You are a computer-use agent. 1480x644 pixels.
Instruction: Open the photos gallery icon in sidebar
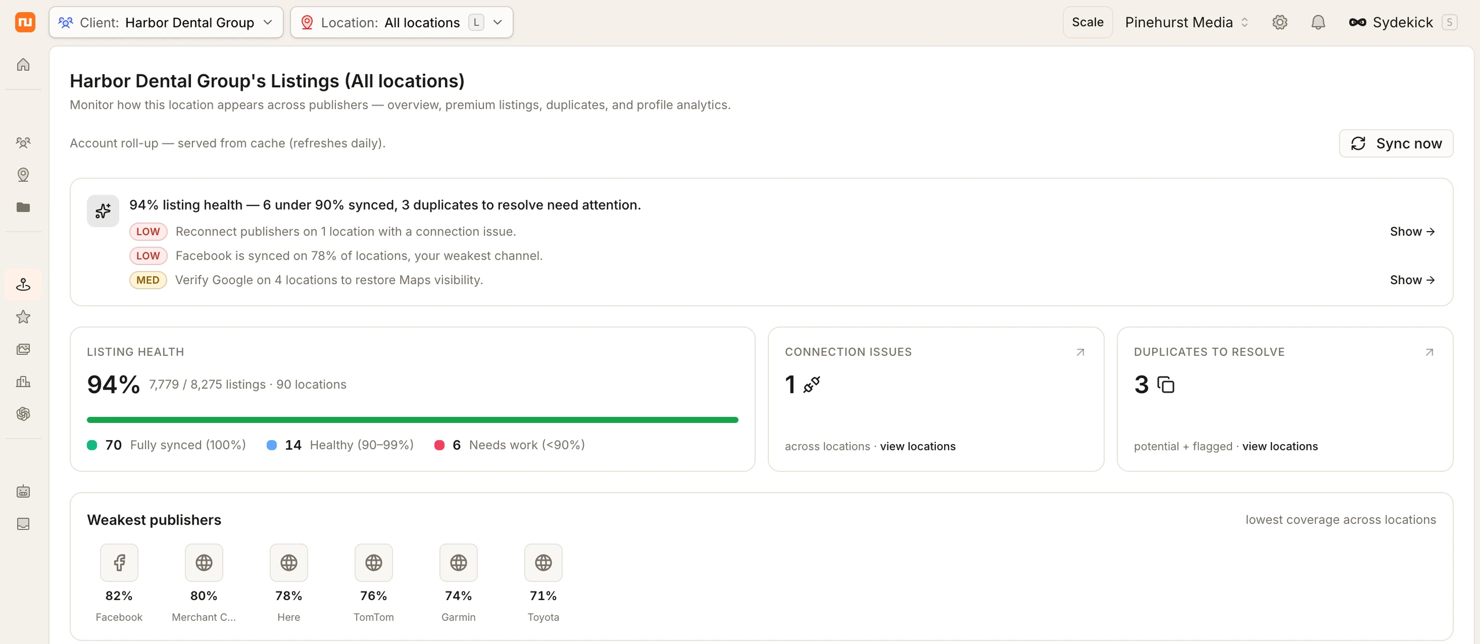tap(23, 349)
